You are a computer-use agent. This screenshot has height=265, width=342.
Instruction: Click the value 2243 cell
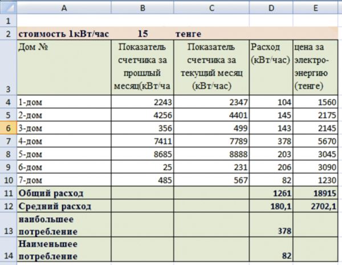pyautogui.click(x=142, y=102)
